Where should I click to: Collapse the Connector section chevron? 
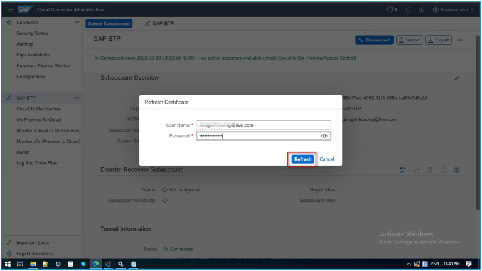point(77,22)
